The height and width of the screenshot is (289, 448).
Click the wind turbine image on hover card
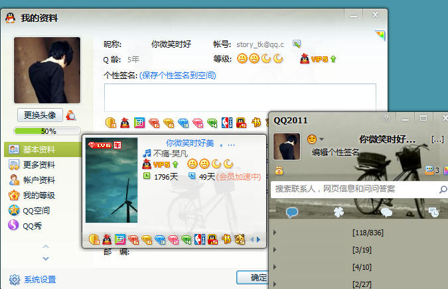tap(112, 180)
